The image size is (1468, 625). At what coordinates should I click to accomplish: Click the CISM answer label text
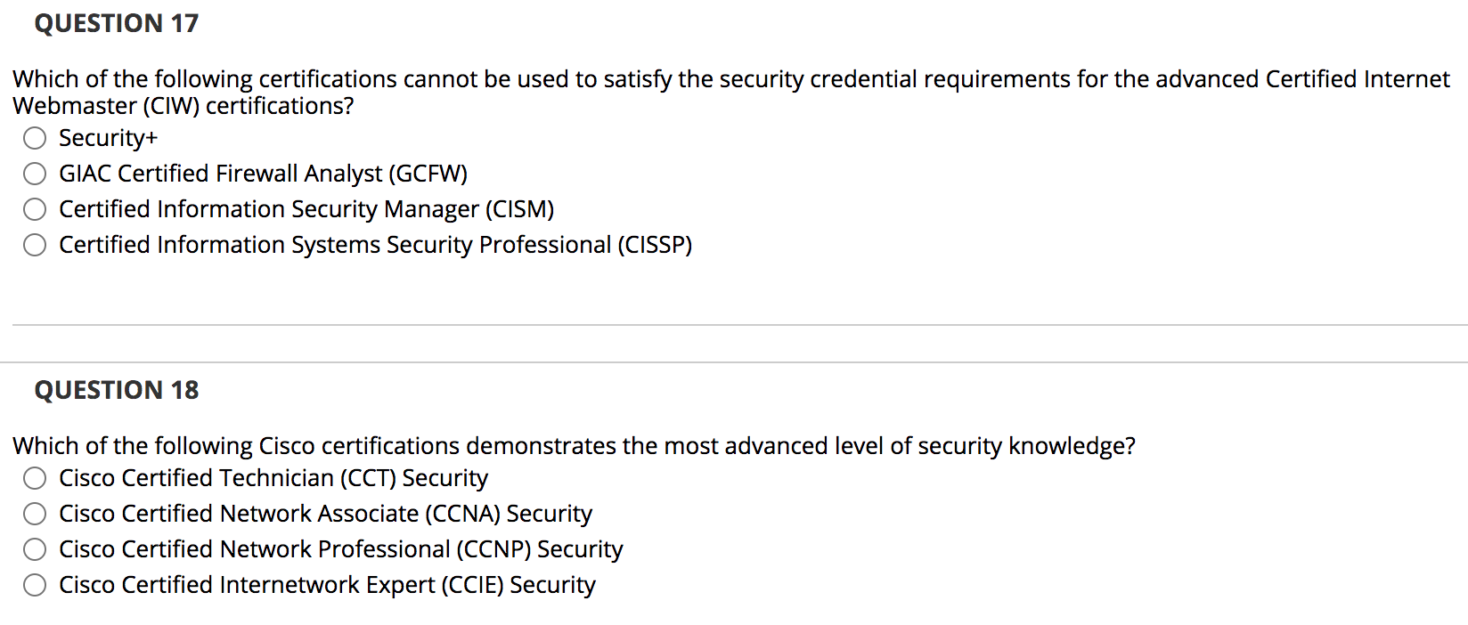coord(306,209)
